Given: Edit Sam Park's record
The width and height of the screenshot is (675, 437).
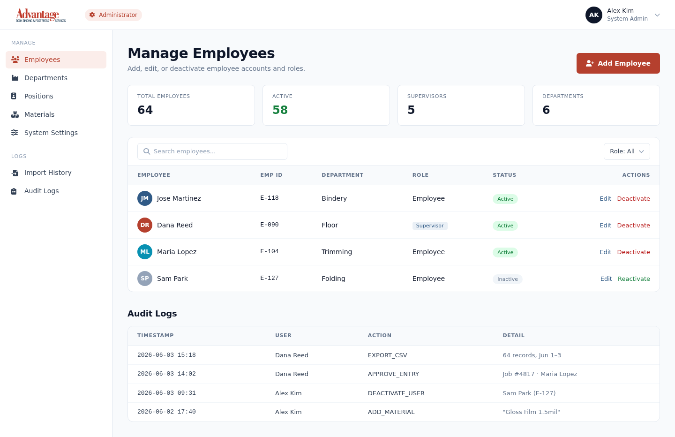Looking at the screenshot, I should pos(606,279).
